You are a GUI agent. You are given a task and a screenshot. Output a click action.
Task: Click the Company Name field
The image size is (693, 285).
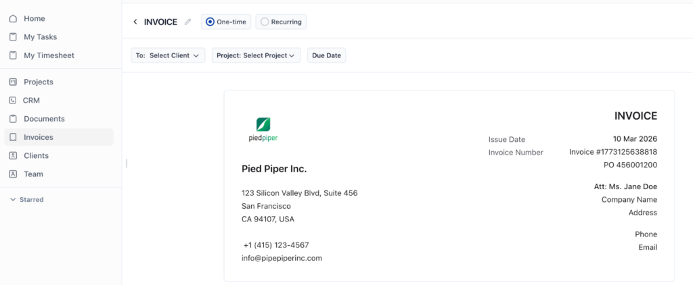[x=629, y=200]
